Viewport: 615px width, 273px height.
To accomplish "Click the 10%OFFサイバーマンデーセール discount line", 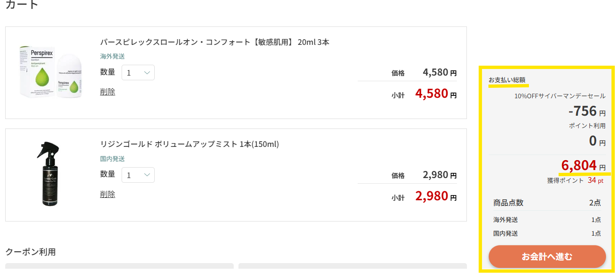I will (x=560, y=96).
